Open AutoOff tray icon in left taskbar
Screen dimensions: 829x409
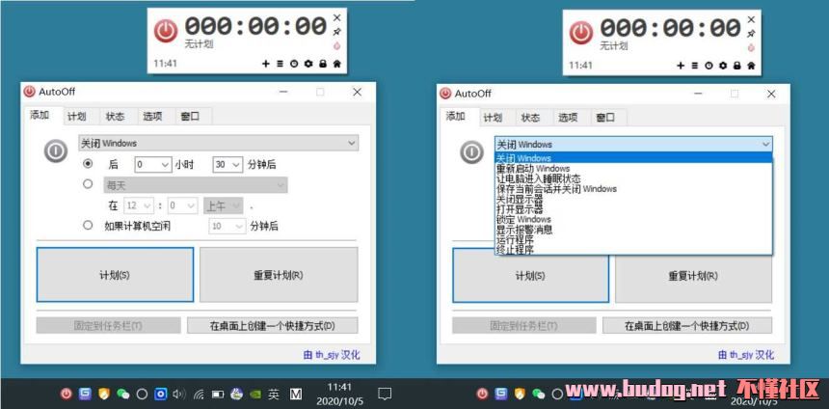[x=66, y=394]
